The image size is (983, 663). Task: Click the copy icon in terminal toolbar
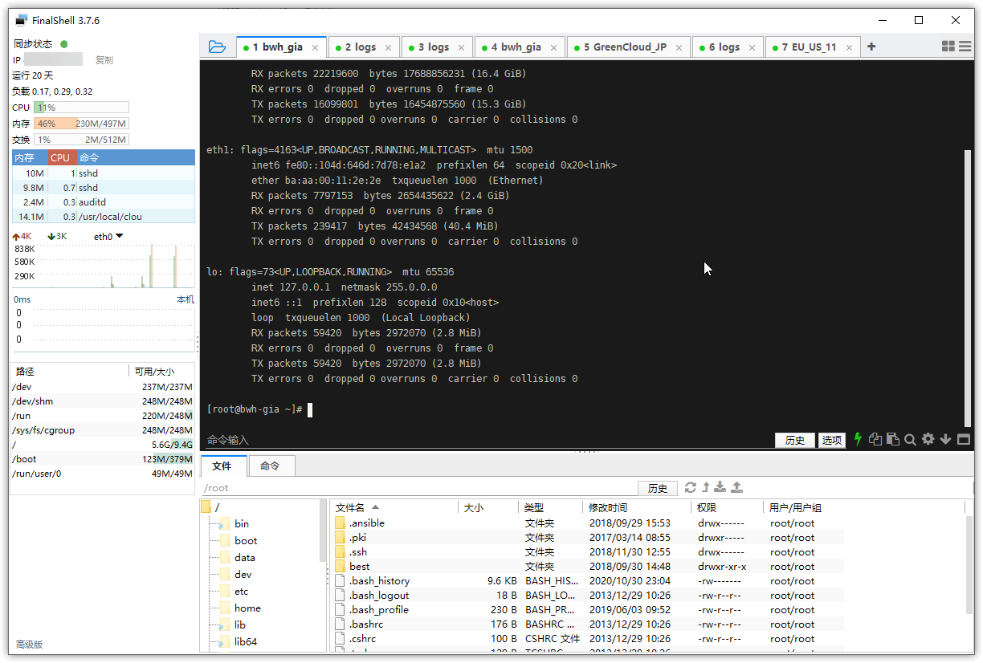(x=875, y=439)
